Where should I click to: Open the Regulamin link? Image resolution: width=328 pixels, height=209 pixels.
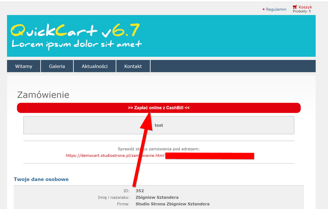point(276,9)
